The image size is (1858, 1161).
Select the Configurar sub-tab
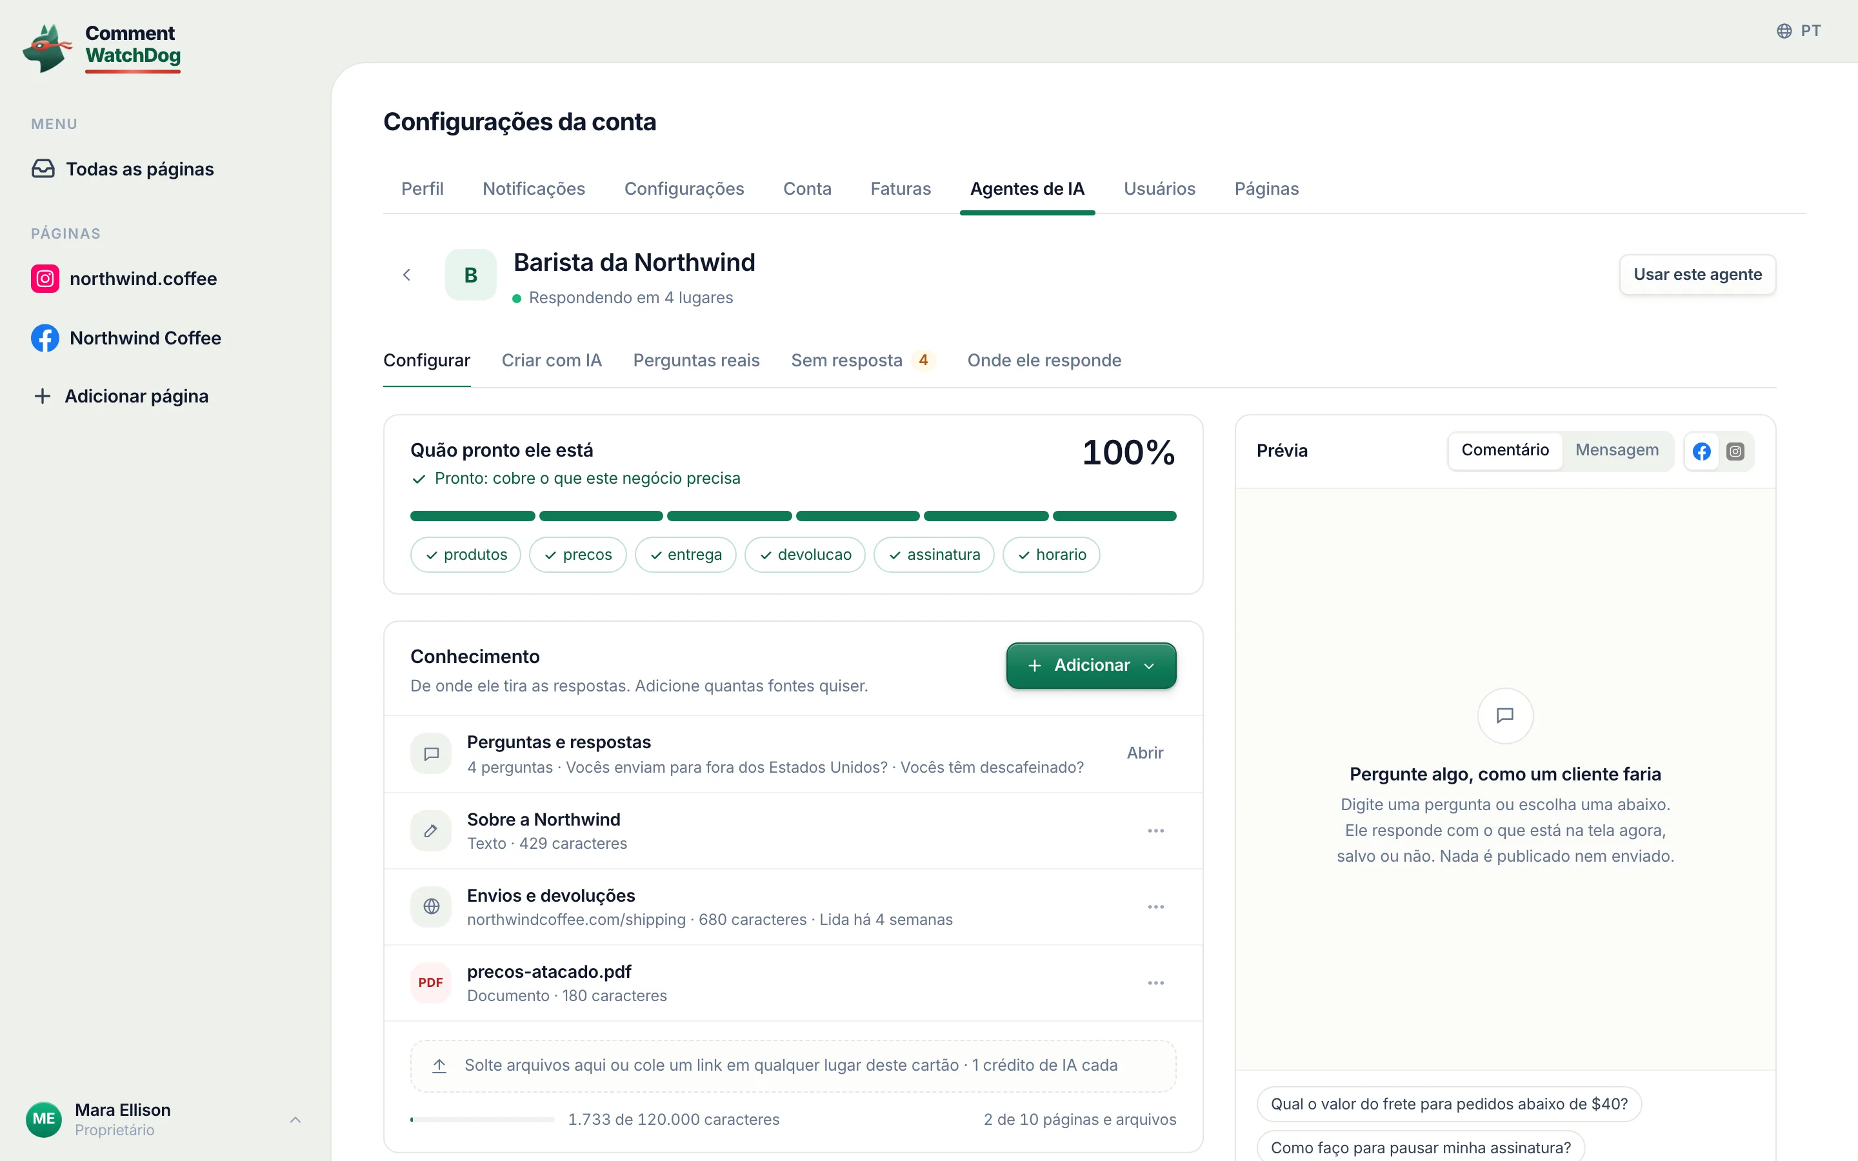coord(427,361)
